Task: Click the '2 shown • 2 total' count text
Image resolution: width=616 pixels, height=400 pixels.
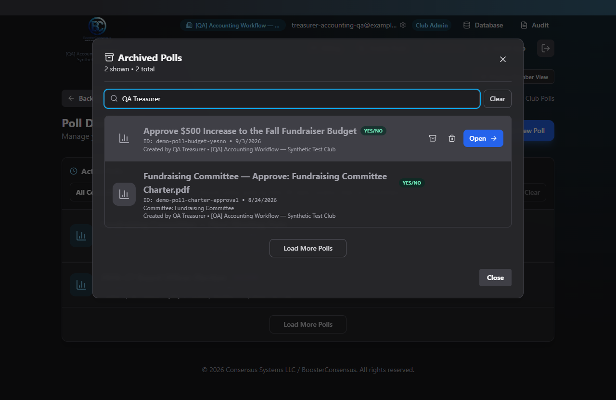Action: click(129, 69)
